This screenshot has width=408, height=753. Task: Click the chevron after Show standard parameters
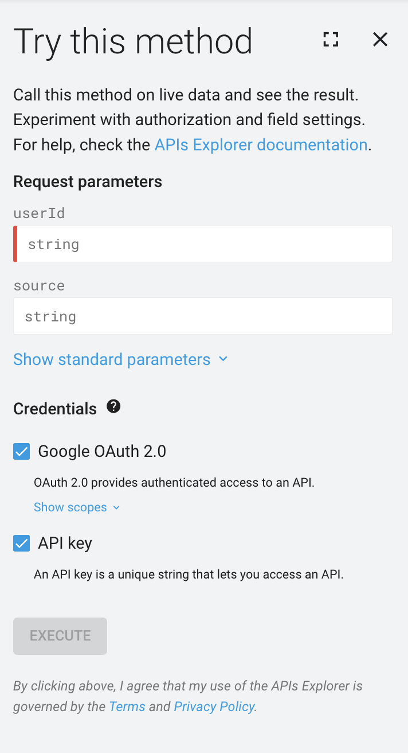tap(223, 359)
